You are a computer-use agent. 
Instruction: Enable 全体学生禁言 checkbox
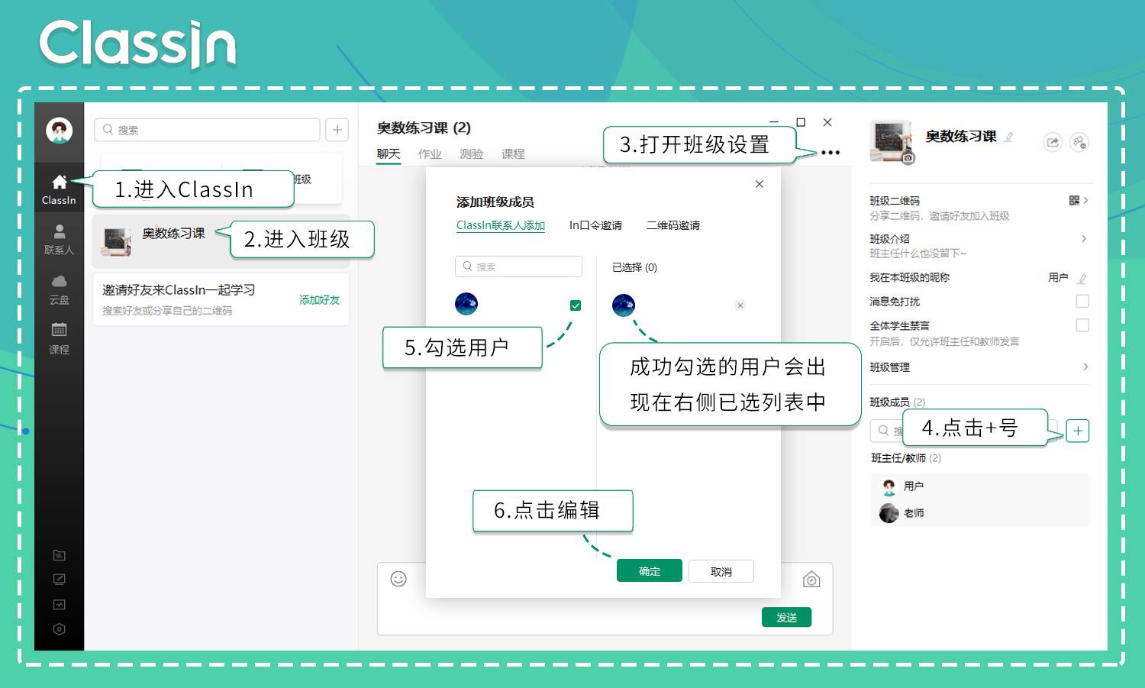click(x=1082, y=325)
